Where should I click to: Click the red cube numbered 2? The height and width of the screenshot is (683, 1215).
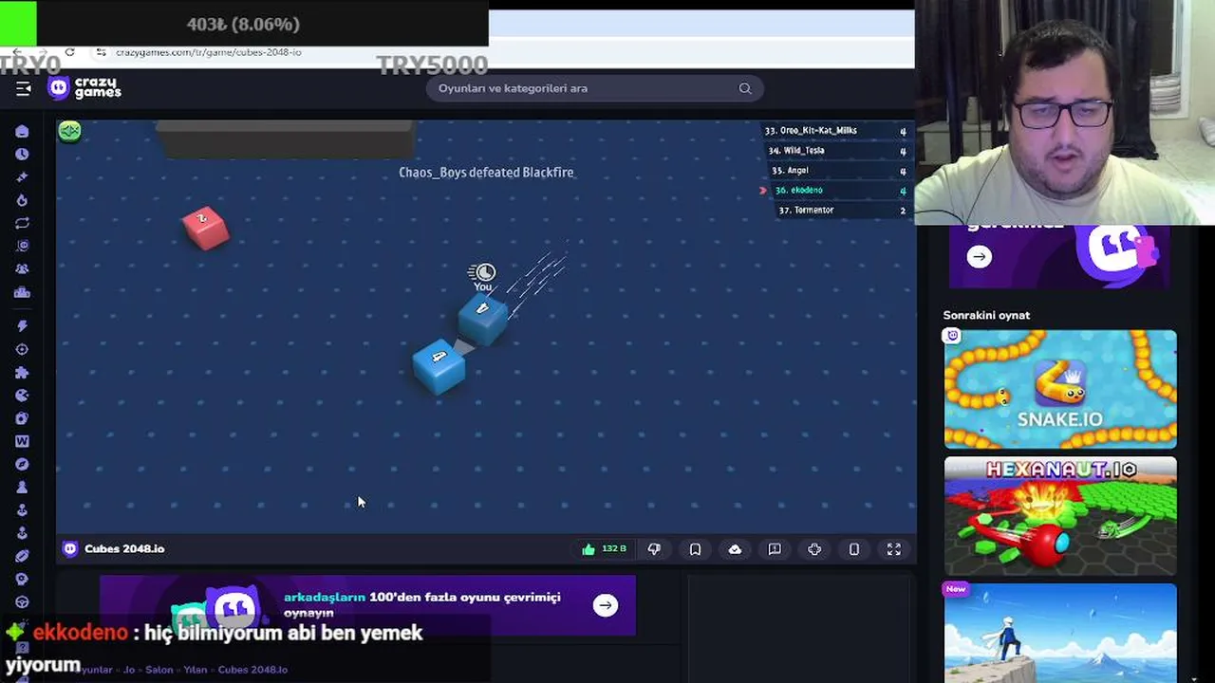pos(205,229)
